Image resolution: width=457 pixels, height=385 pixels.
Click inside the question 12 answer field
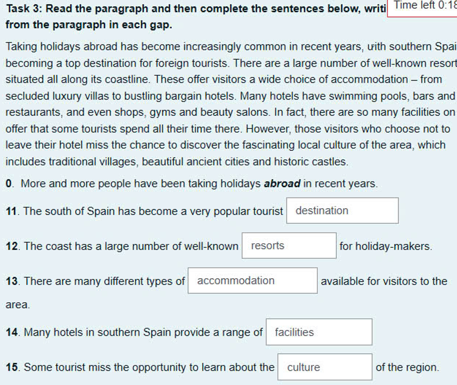288,245
